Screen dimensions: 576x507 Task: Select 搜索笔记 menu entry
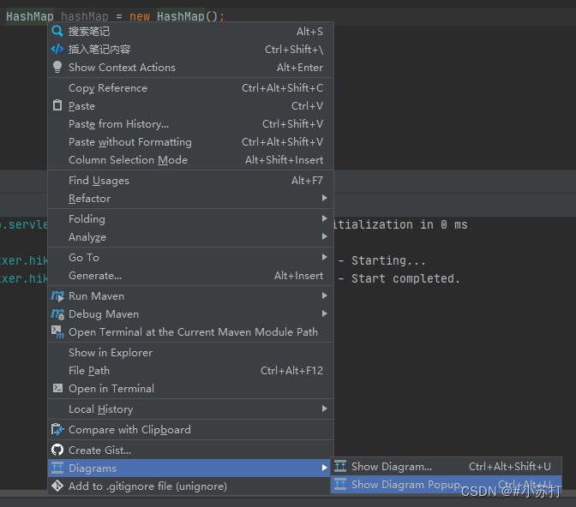pyautogui.click(x=190, y=31)
